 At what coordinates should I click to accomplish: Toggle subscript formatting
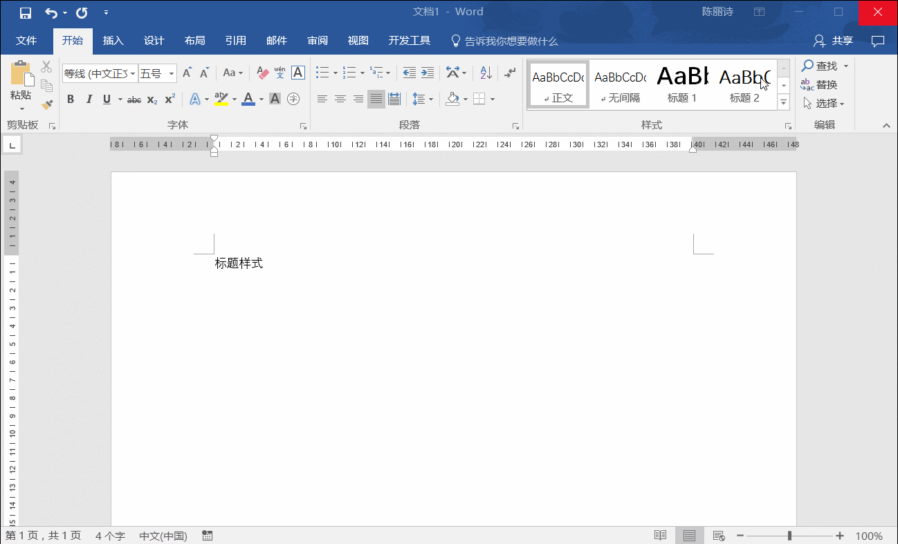pyautogui.click(x=152, y=100)
